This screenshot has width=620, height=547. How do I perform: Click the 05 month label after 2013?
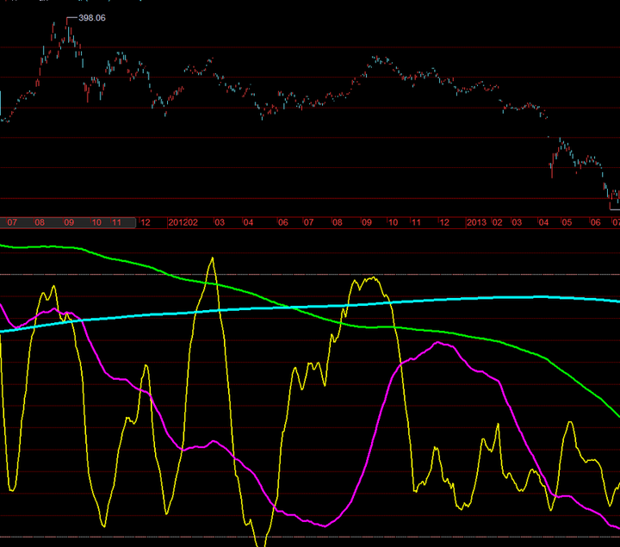coord(567,222)
